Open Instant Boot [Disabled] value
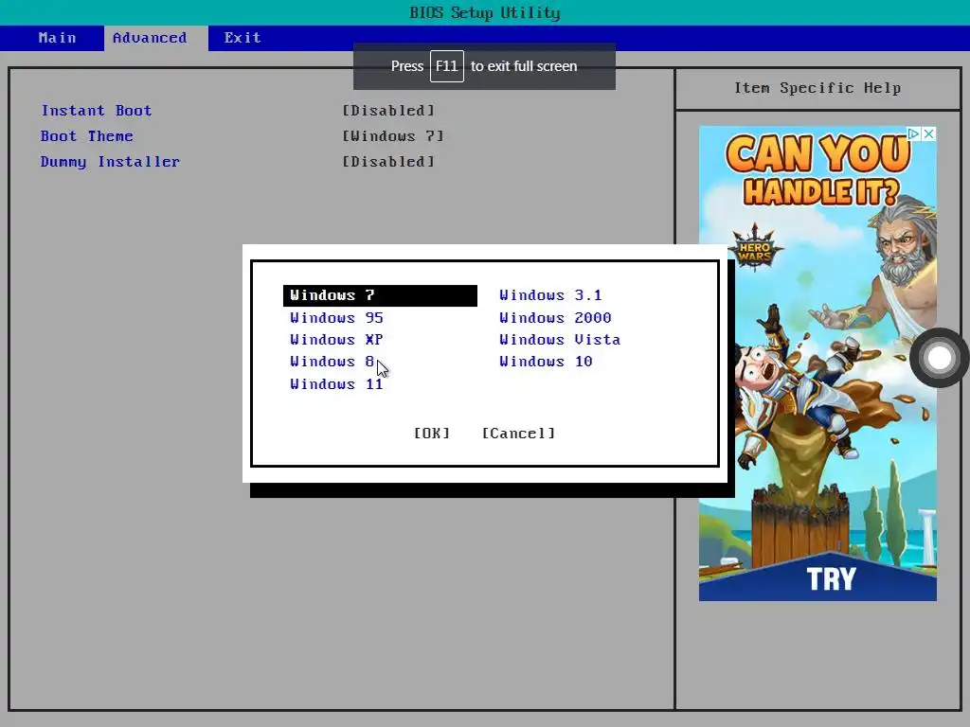 [388, 111]
